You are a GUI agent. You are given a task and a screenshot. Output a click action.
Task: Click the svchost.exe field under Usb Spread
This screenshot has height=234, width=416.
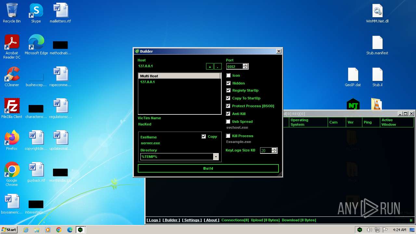[237, 127]
